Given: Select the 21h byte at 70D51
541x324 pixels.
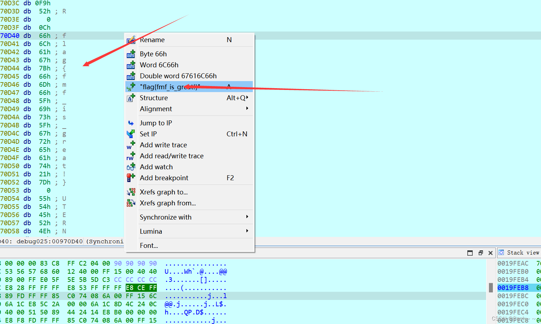Looking at the screenshot, I should pyautogui.click(x=45, y=174).
